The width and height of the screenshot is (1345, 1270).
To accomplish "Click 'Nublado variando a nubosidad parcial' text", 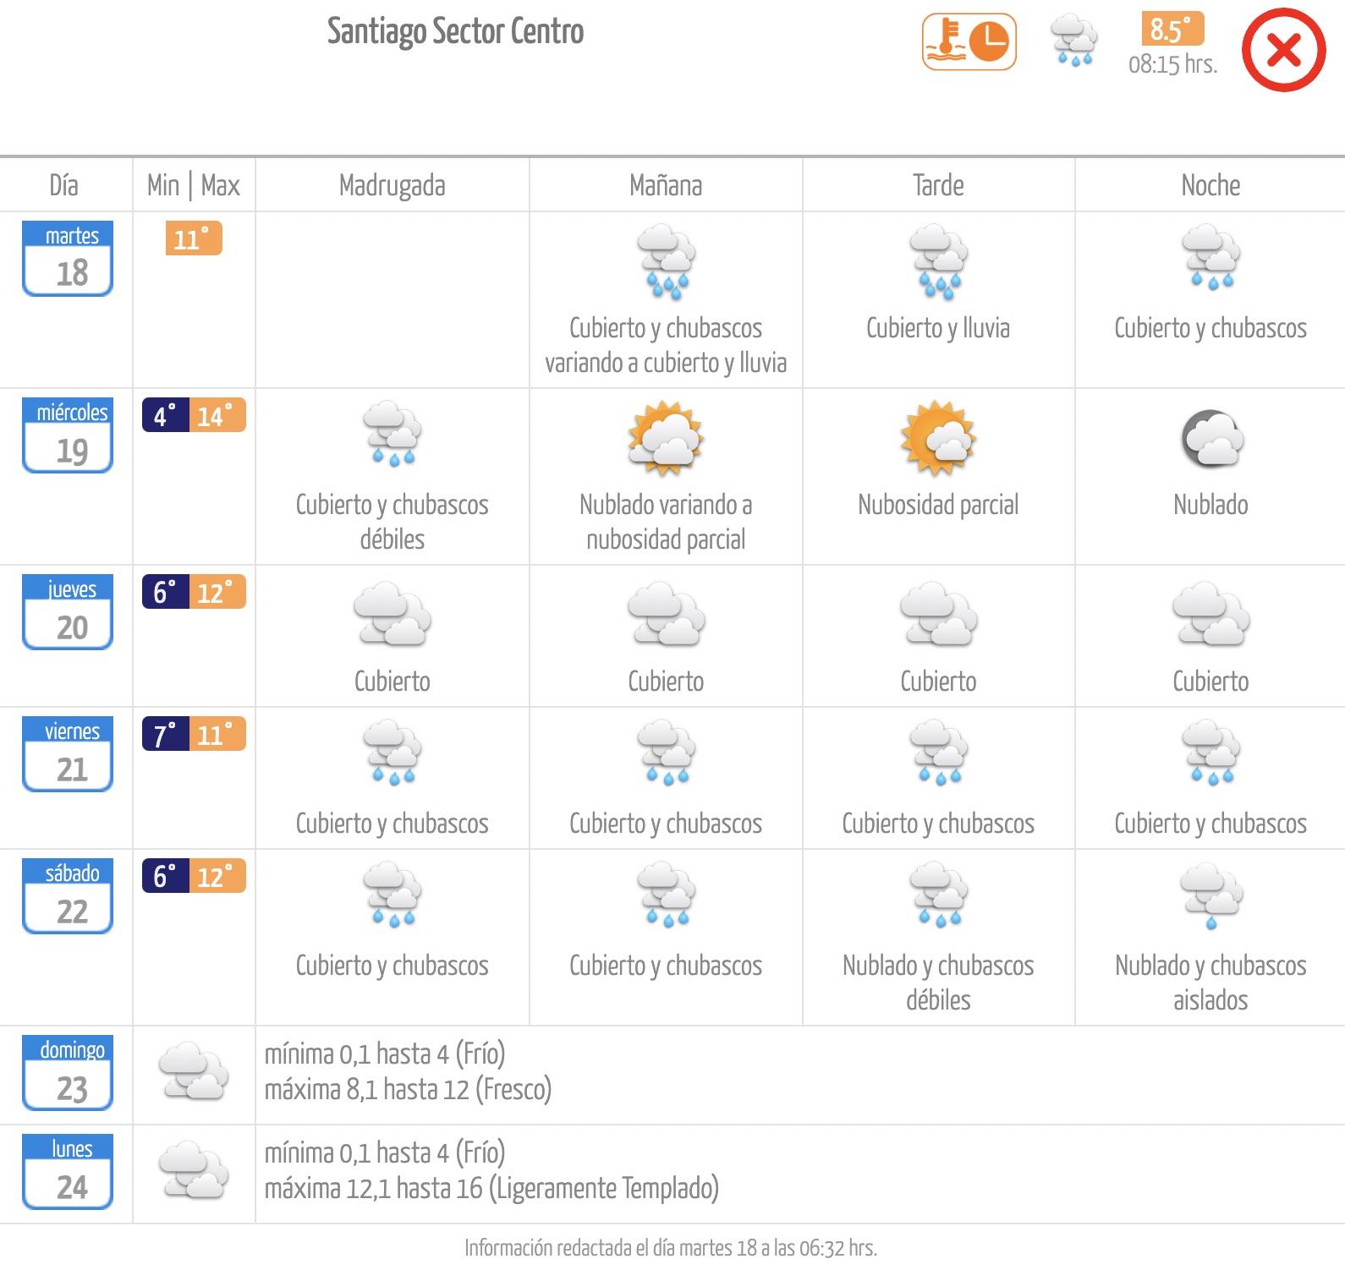I will (666, 522).
